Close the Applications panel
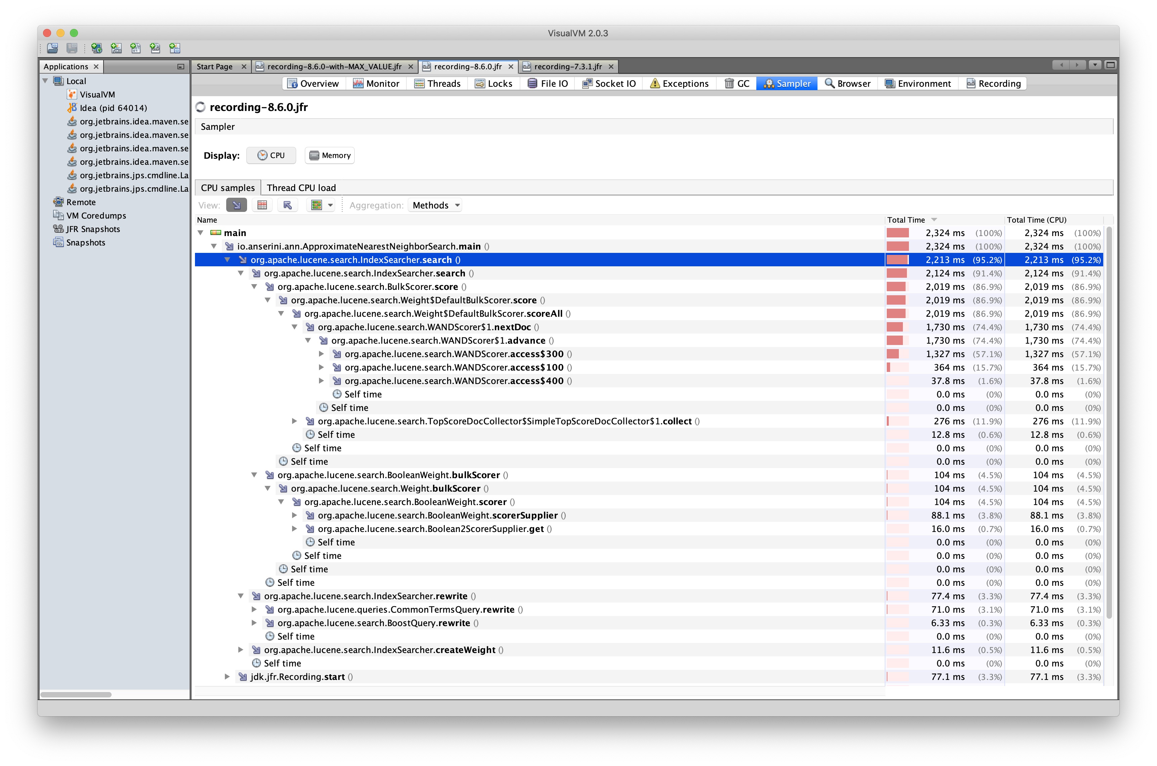1157x766 pixels. [96, 67]
